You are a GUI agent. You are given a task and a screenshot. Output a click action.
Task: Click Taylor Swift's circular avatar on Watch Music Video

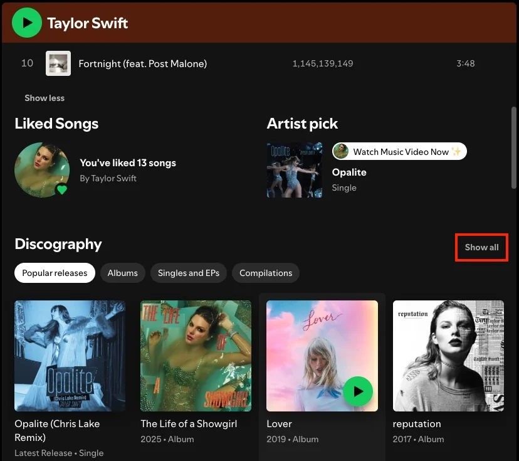pyautogui.click(x=341, y=151)
